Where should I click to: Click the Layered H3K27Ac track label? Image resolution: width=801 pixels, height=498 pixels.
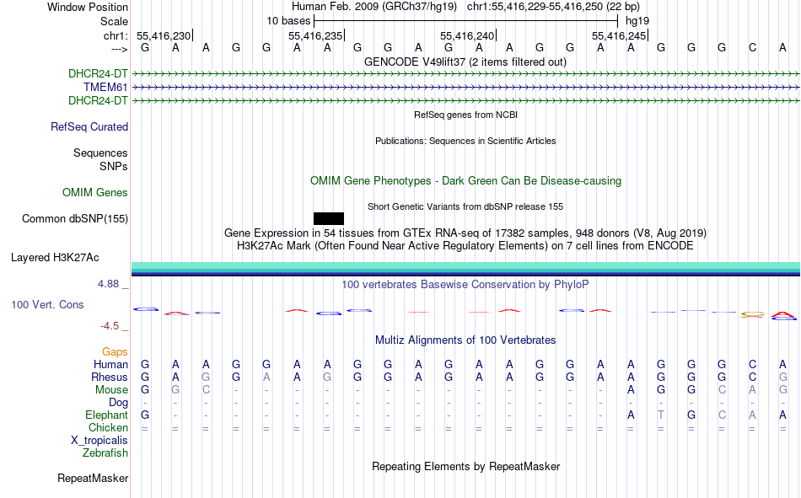click(55, 258)
